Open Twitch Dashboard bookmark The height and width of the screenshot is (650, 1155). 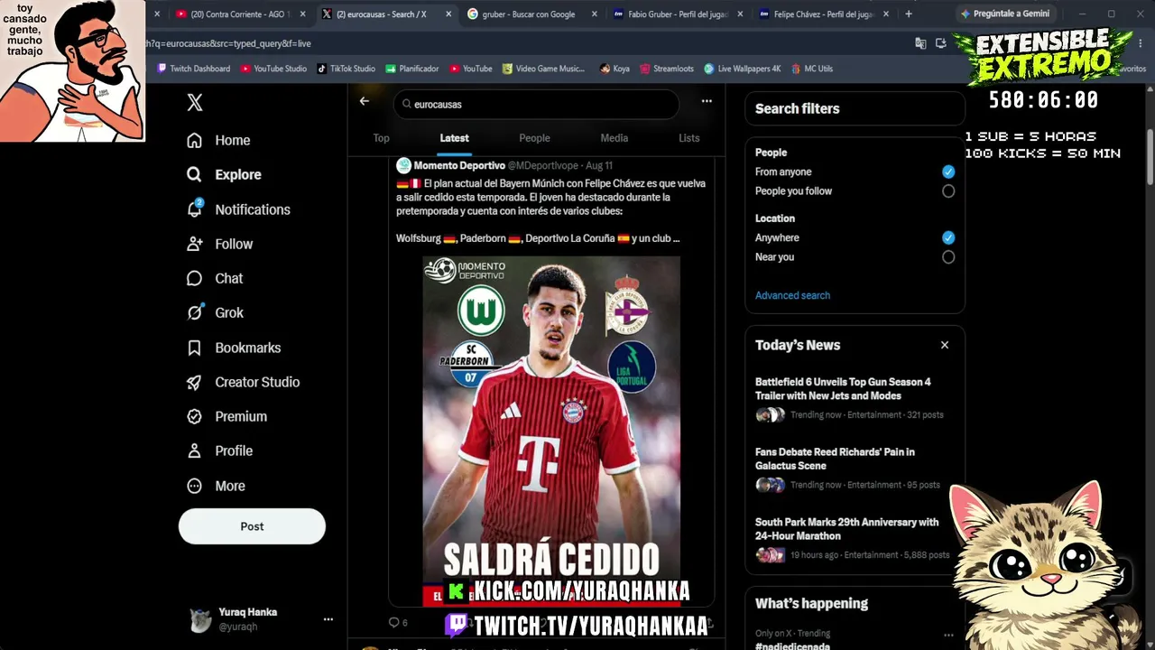click(x=194, y=69)
